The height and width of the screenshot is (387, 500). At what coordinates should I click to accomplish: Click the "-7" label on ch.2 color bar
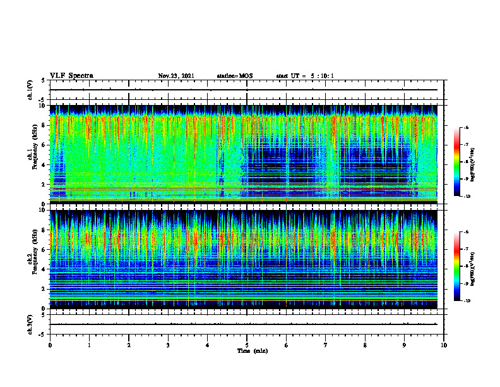[466, 249]
